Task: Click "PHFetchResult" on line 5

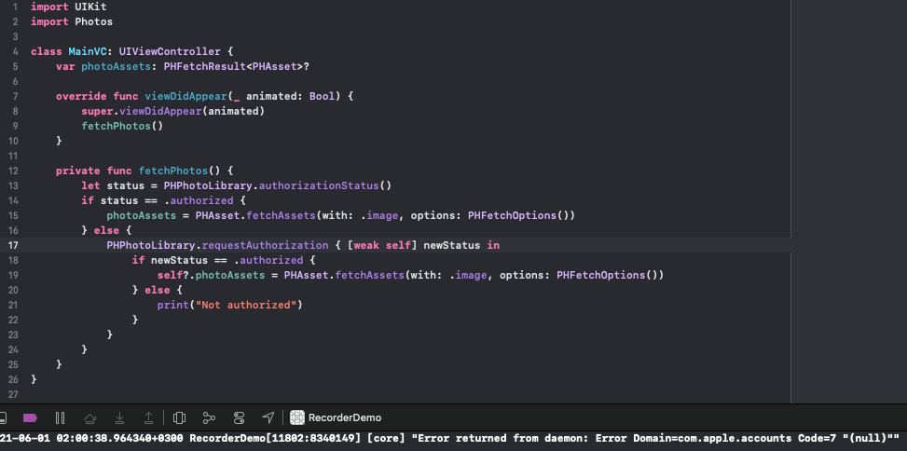Action: pyautogui.click(x=205, y=66)
